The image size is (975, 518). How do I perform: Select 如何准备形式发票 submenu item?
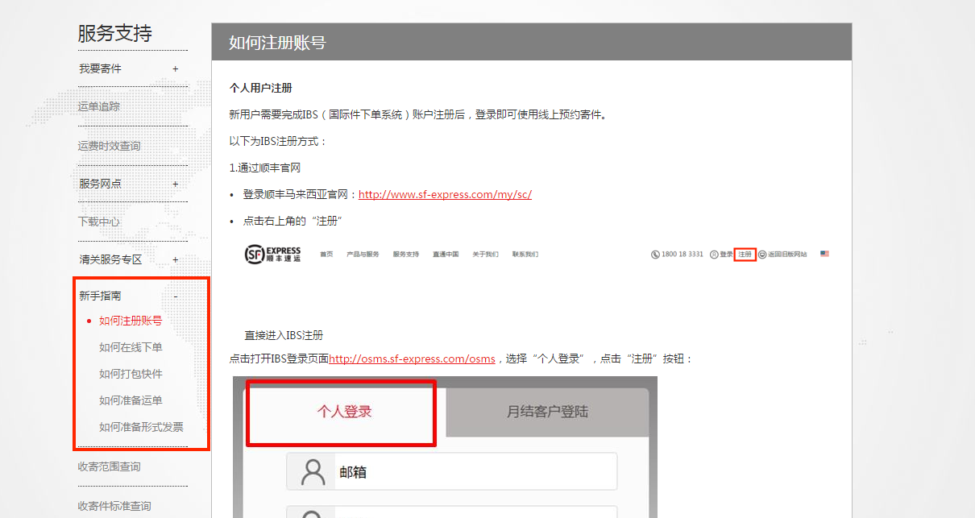click(141, 427)
